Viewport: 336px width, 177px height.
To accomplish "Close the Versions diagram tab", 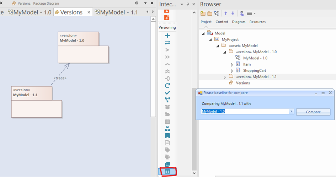I will click(89, 12).
